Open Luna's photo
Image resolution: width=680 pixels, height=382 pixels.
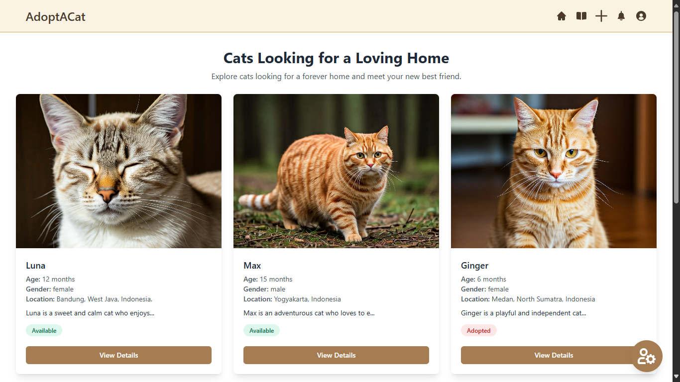tap(118, 171)
